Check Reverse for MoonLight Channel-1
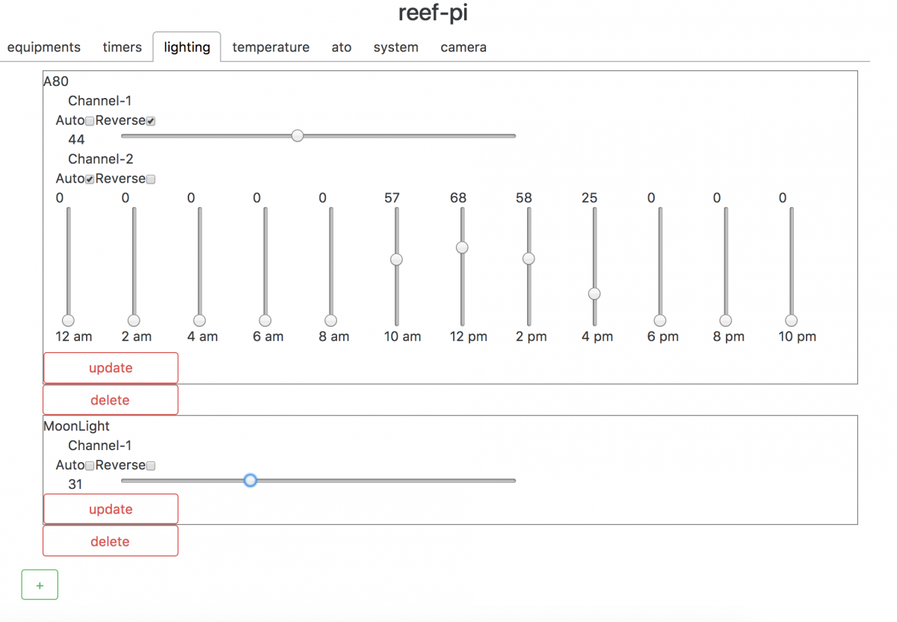 (150, 466)
